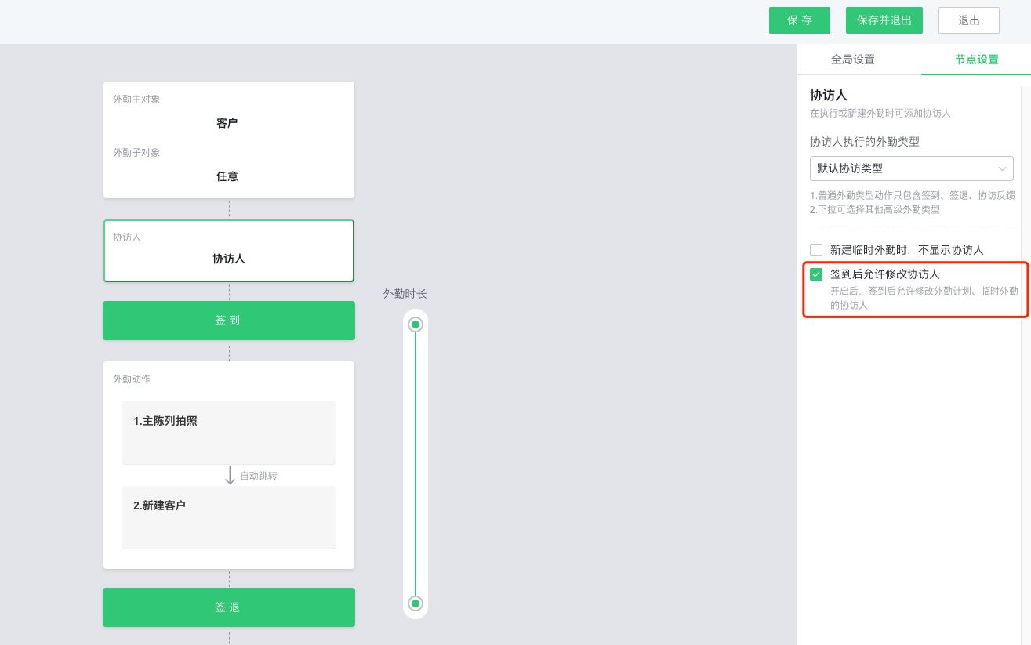Click the 签到 node
The image size is (1031, 645).
229,321
